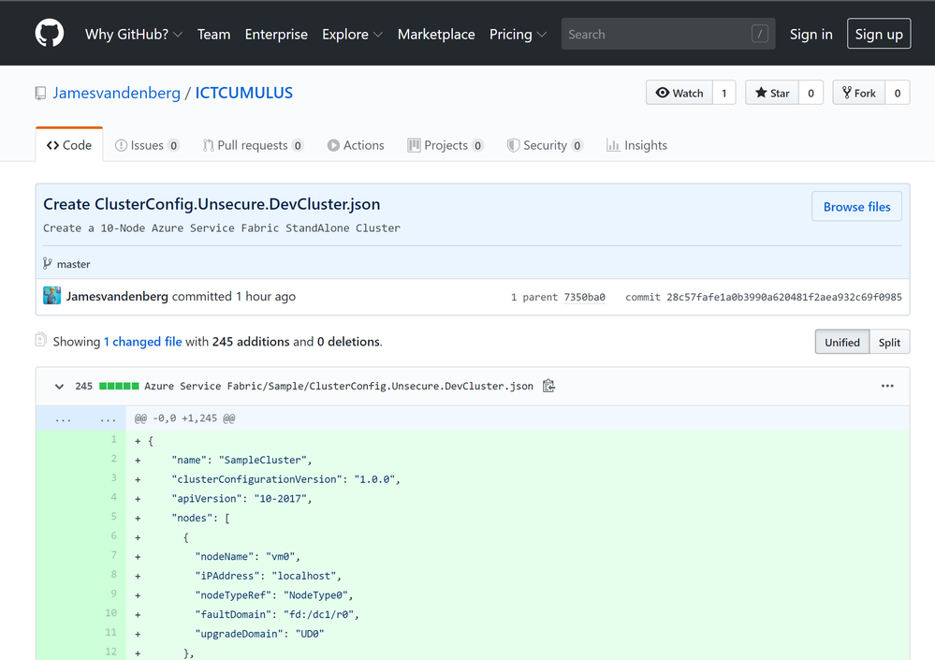The width and height of the screenshot is (935, 660).
Task: Watch the ICTCUMULUS repository
Action: coord(679,93)
